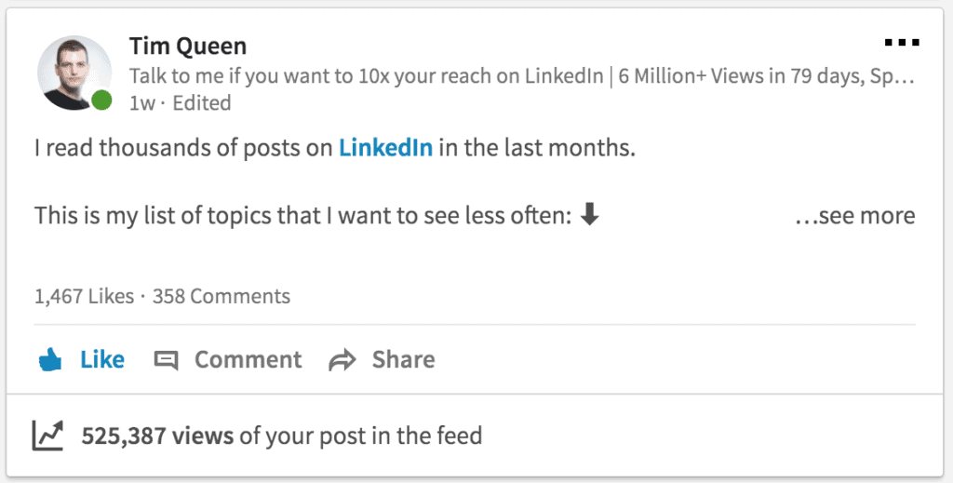Click the "list of topics" post sentence

pos(302,216)
